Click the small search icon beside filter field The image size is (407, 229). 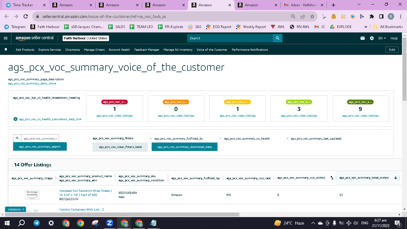[17, 138]
